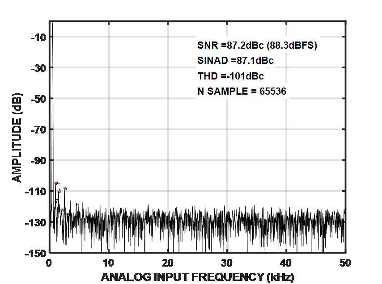Screen dimensions: 382x284
Task: Click the 0 x-axis tick label
Action: click(x=49, y=263)
